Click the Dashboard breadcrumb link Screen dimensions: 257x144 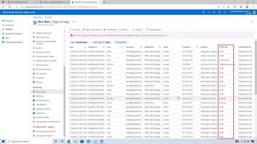[37, 17]
